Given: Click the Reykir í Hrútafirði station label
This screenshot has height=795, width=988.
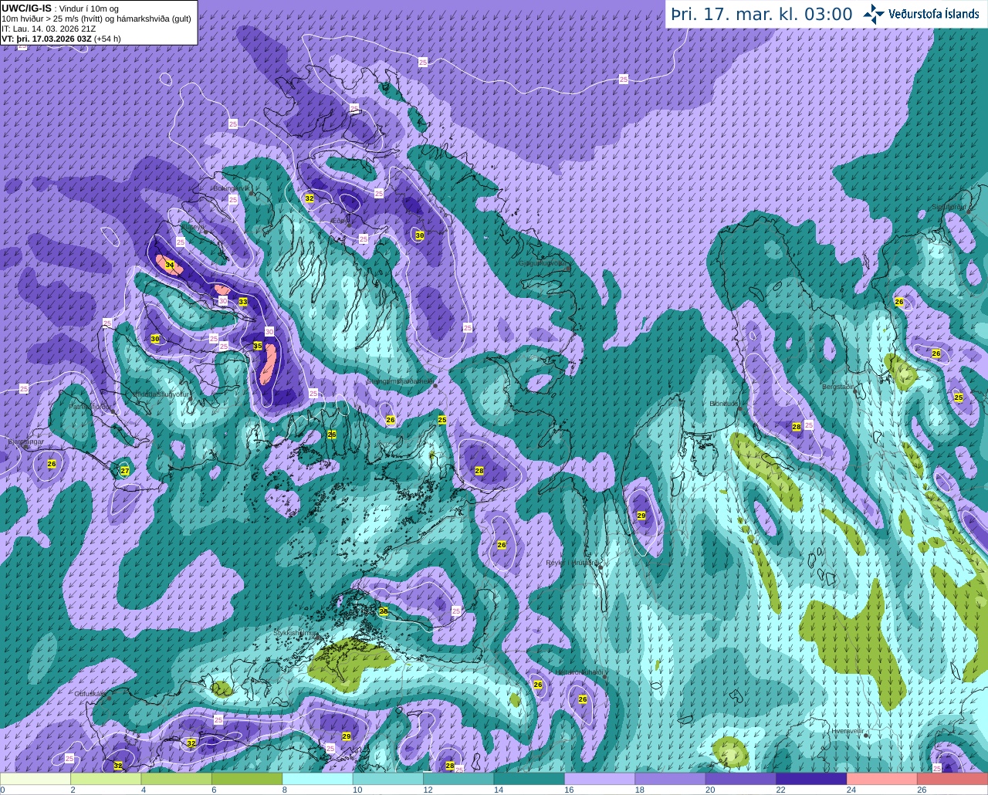Looking at the screenshot, I should (572, 563).
